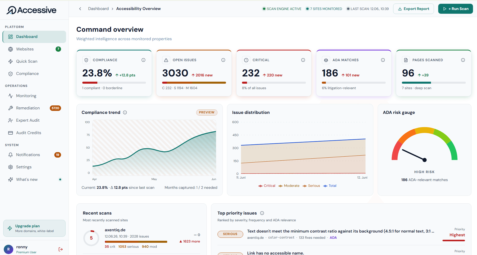Click the alert circle icon on Critical card

coord(246,60)
